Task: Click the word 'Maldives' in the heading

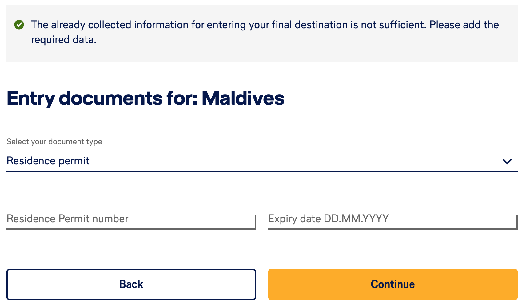Action: 243,98
